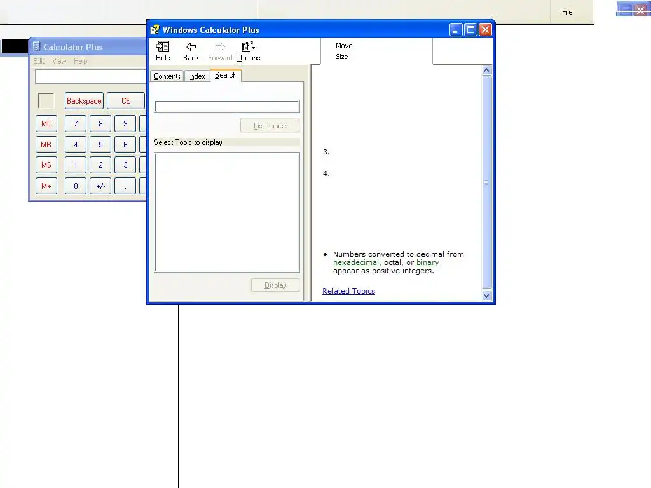This screenshot has height=488, width=651.
Task: Click the Hide toolbar icon in help window
Action: coord(163,51)
